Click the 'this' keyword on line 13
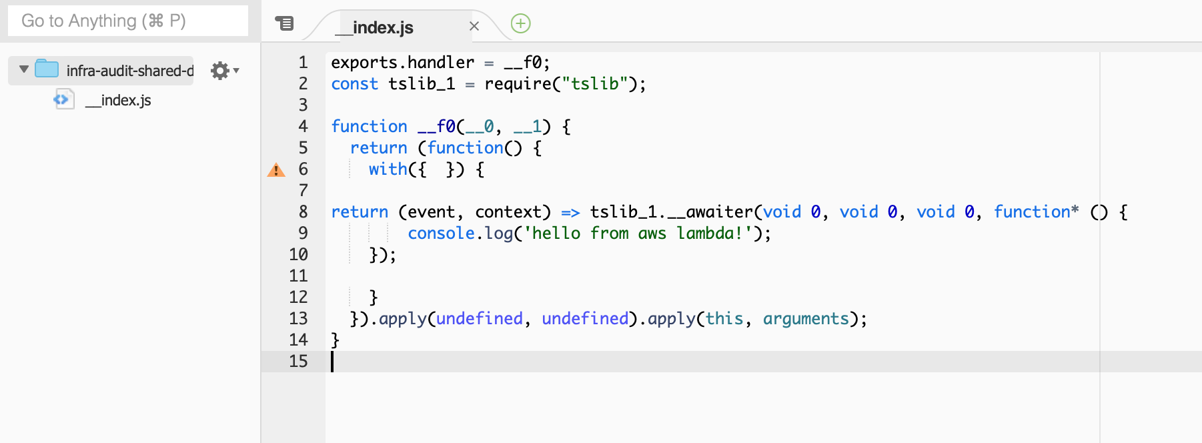 (x=724, y=318)
